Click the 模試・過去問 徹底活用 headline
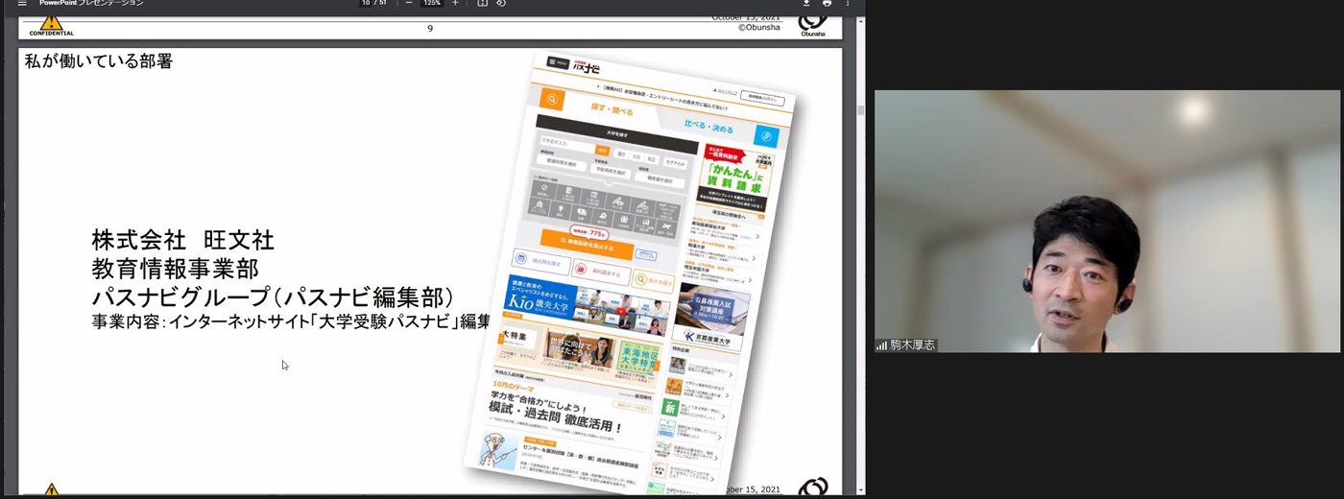Viewport: 1344px width, 499px height. pyautogui.click(x=557, y=417)
